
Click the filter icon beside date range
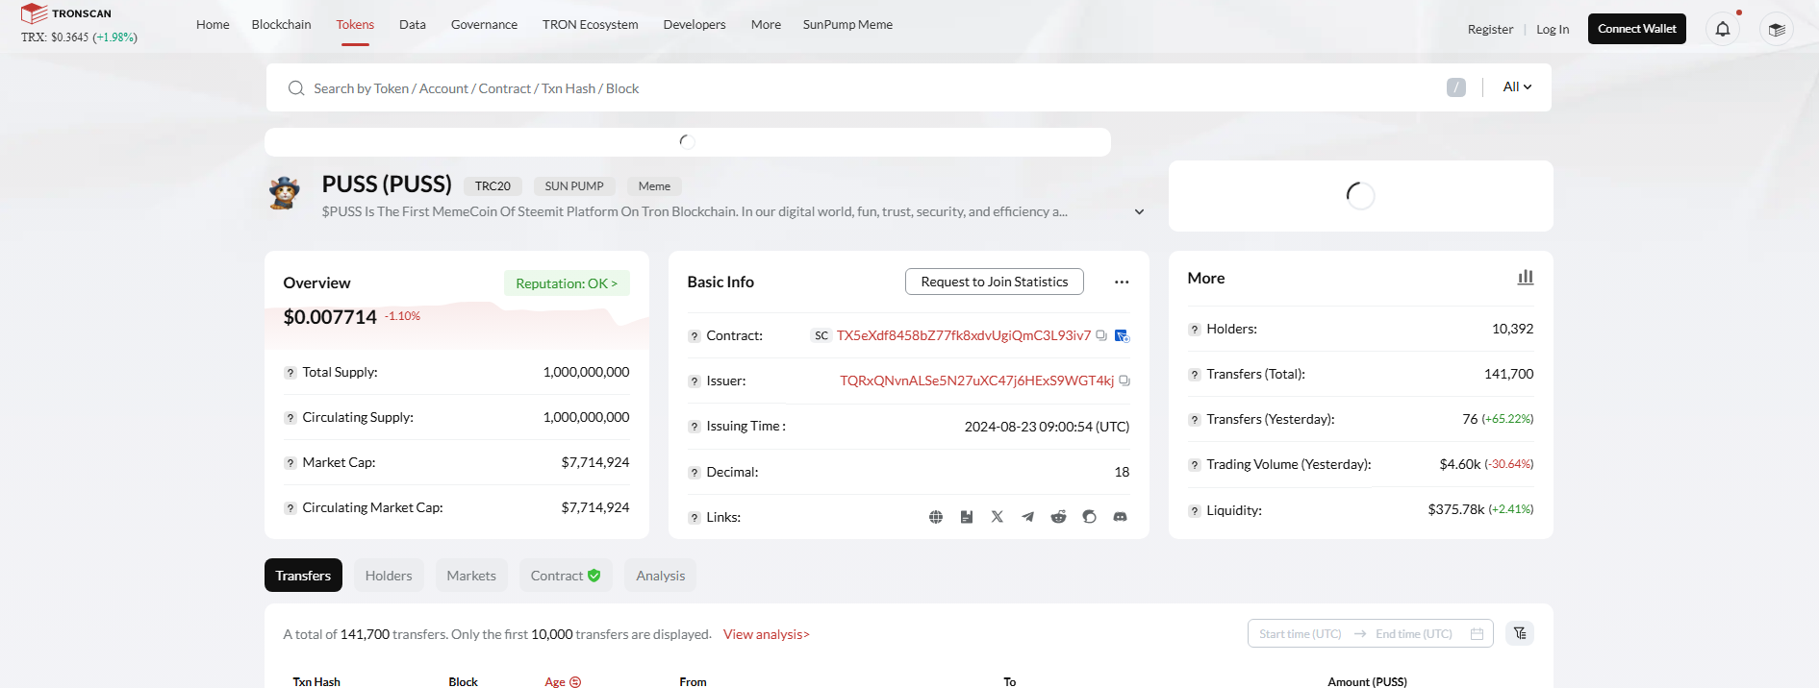[x=1520, y=633]
